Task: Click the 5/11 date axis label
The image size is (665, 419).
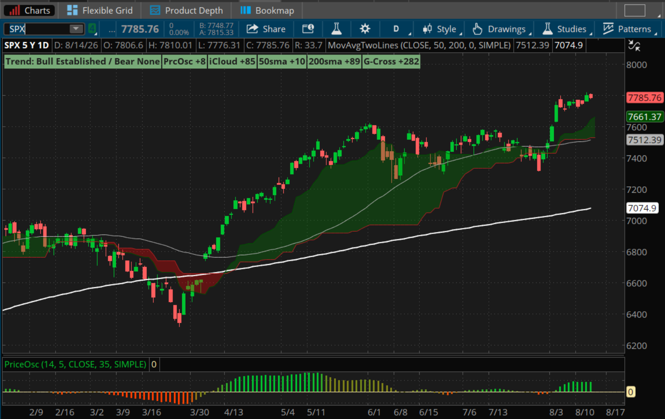Action: pyautogui.click(x=316, y=412)
